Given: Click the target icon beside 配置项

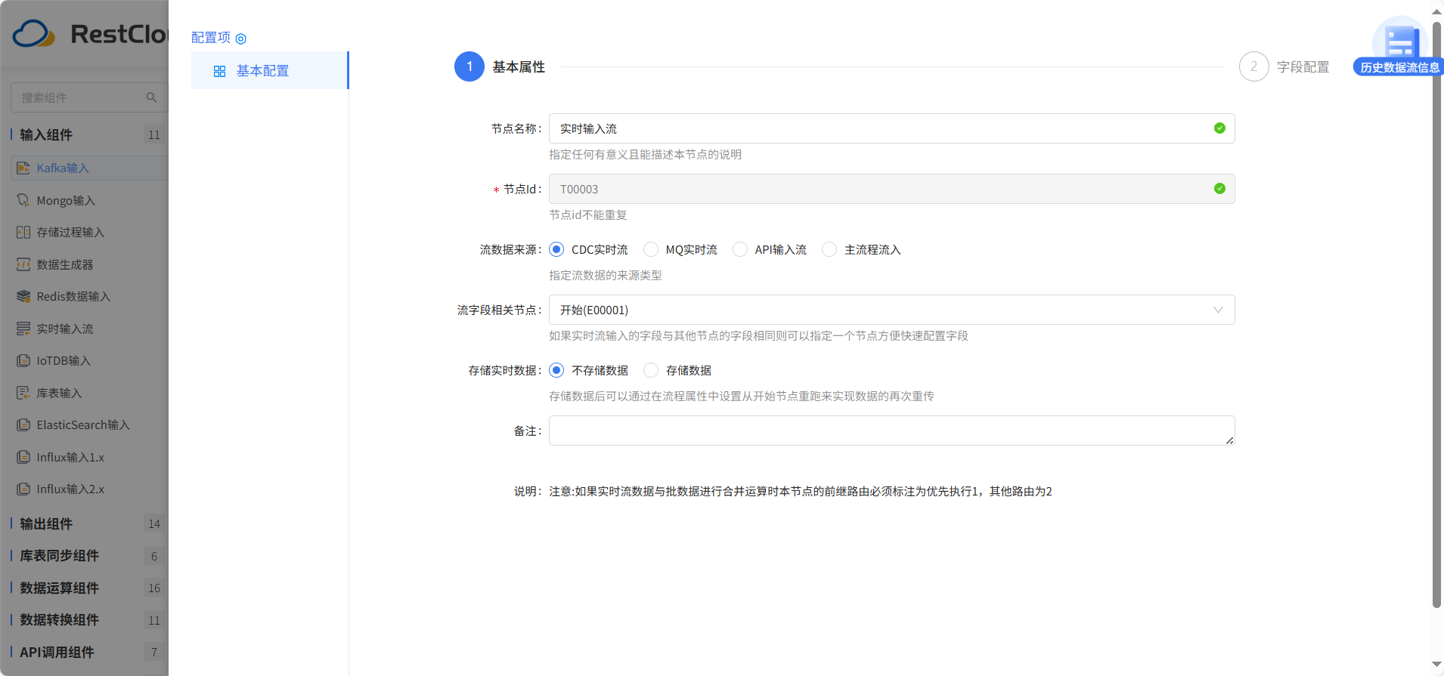Looking at the screenshot, I should click(241, 39).
